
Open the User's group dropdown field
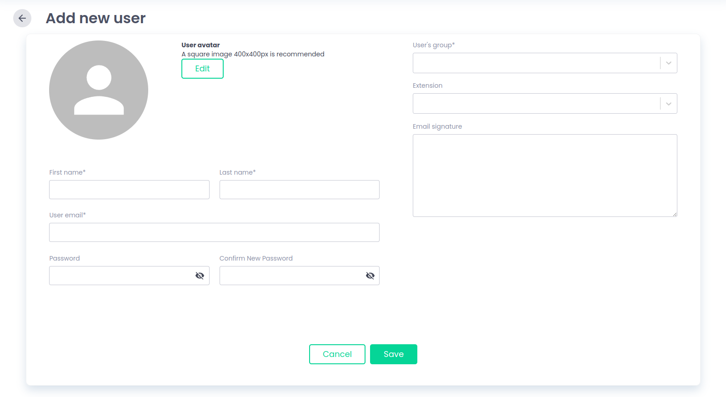click(x=536, y=63)
